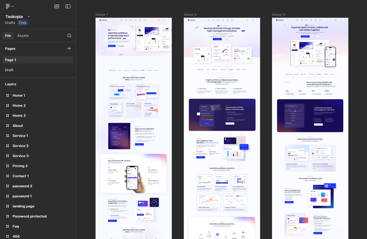
Task: Click frame icon next to Home 3 layer
Action: click(x=8, y=116)
